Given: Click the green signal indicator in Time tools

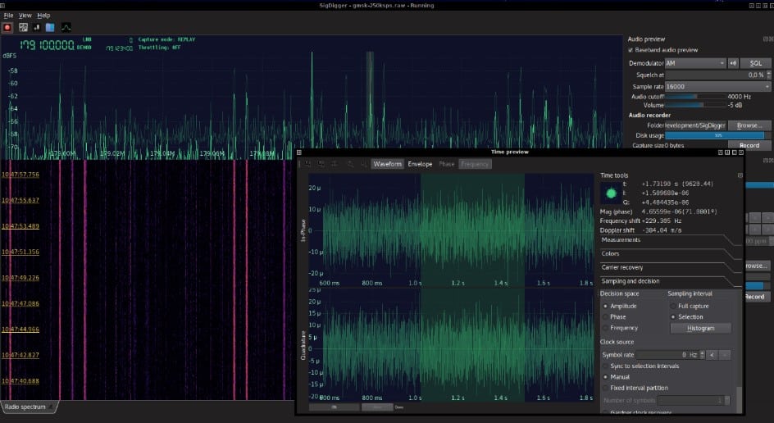Looking at the screenshot, I should point(611,193).
